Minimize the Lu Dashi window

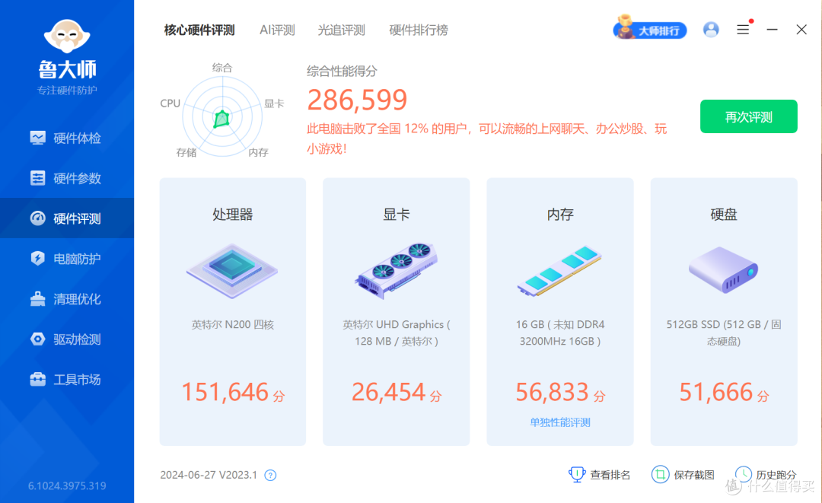click(773, 30)
